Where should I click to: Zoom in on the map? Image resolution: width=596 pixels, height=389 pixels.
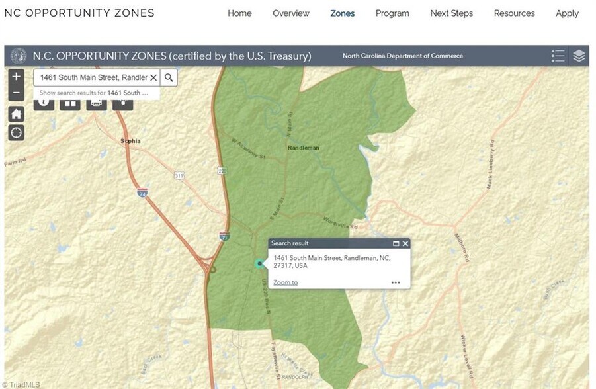pyautogui.click(x=17, y=77)
